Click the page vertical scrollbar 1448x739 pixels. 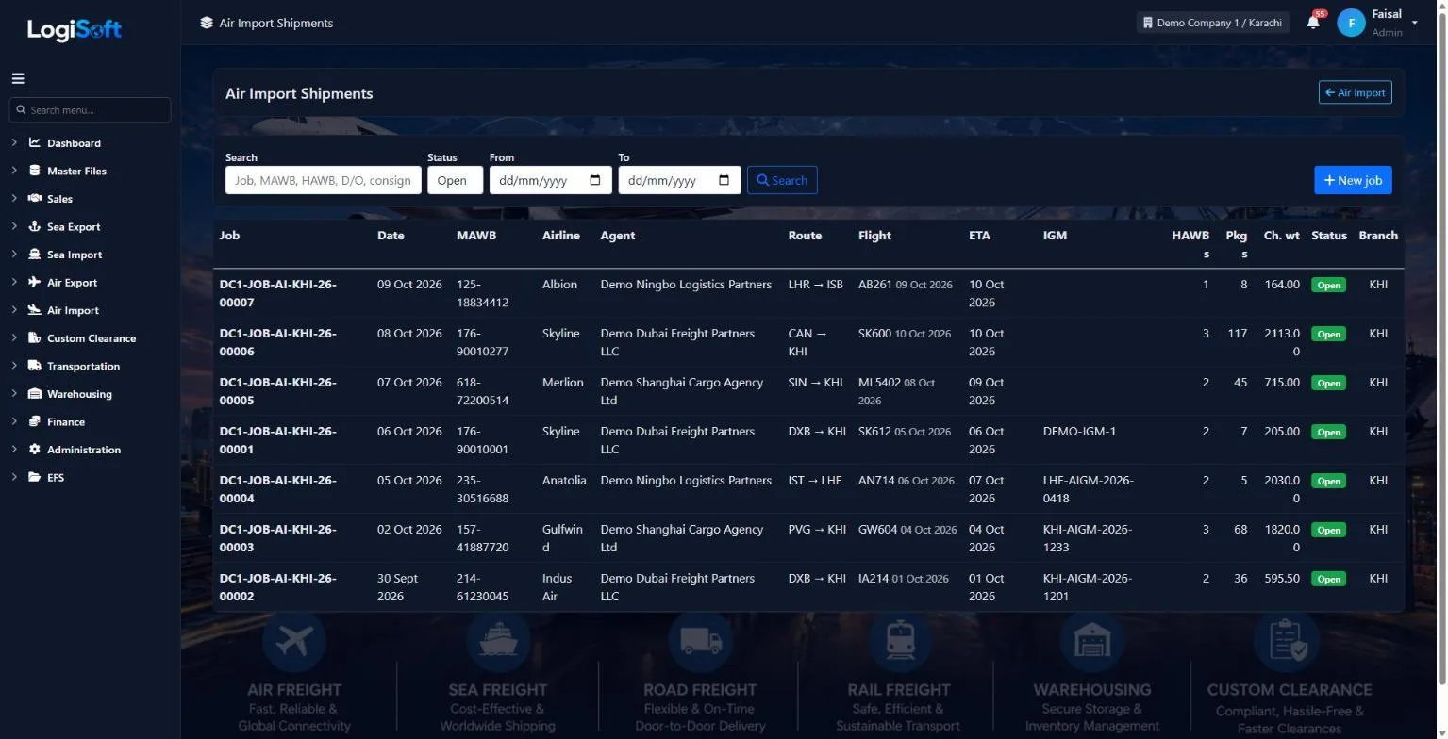pyautogui.click(x=1441, y=349)
